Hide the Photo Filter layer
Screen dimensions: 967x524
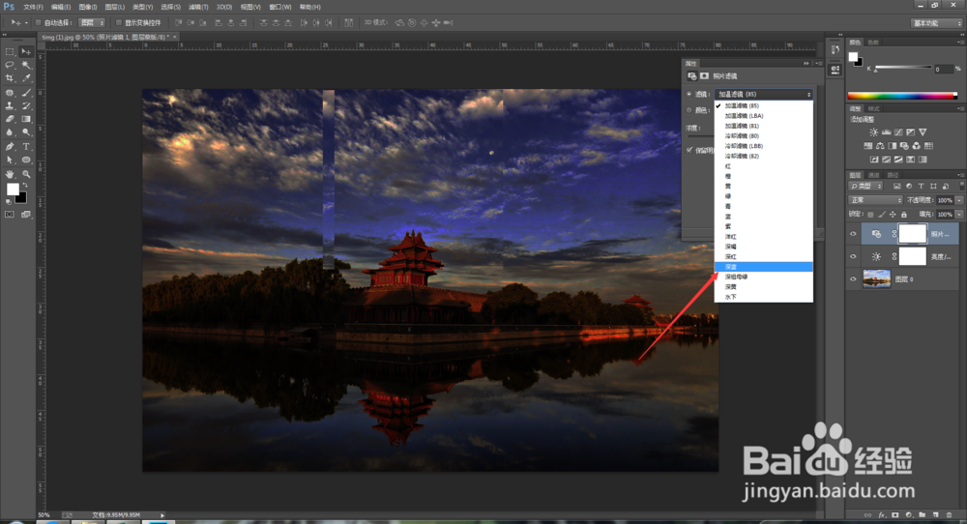point(854,234)
